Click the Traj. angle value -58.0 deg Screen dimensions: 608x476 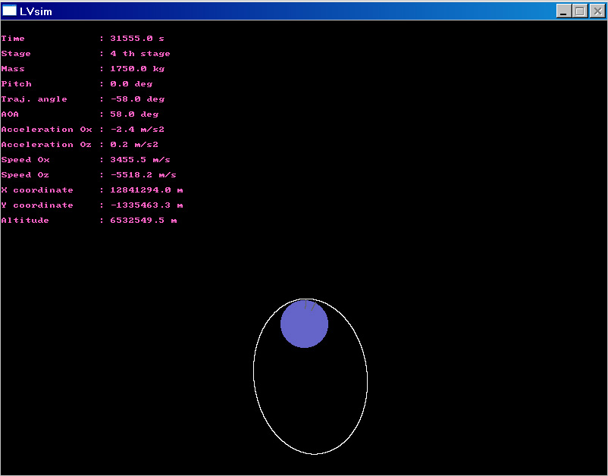point(137,99)
